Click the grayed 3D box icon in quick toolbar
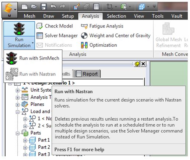This screenshot has width=190, height=160. [x=87, y=7]
